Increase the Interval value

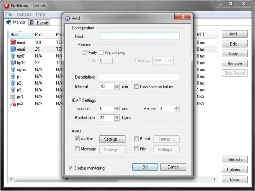pyautogui.click(x=117, y=85)
